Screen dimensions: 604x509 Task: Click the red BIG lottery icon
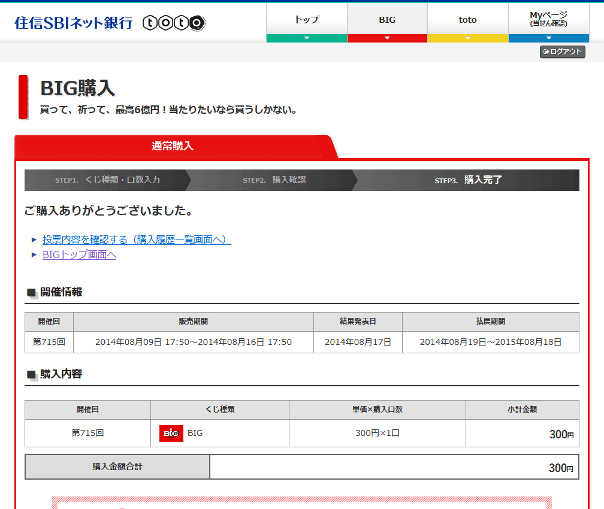(171, 433)
